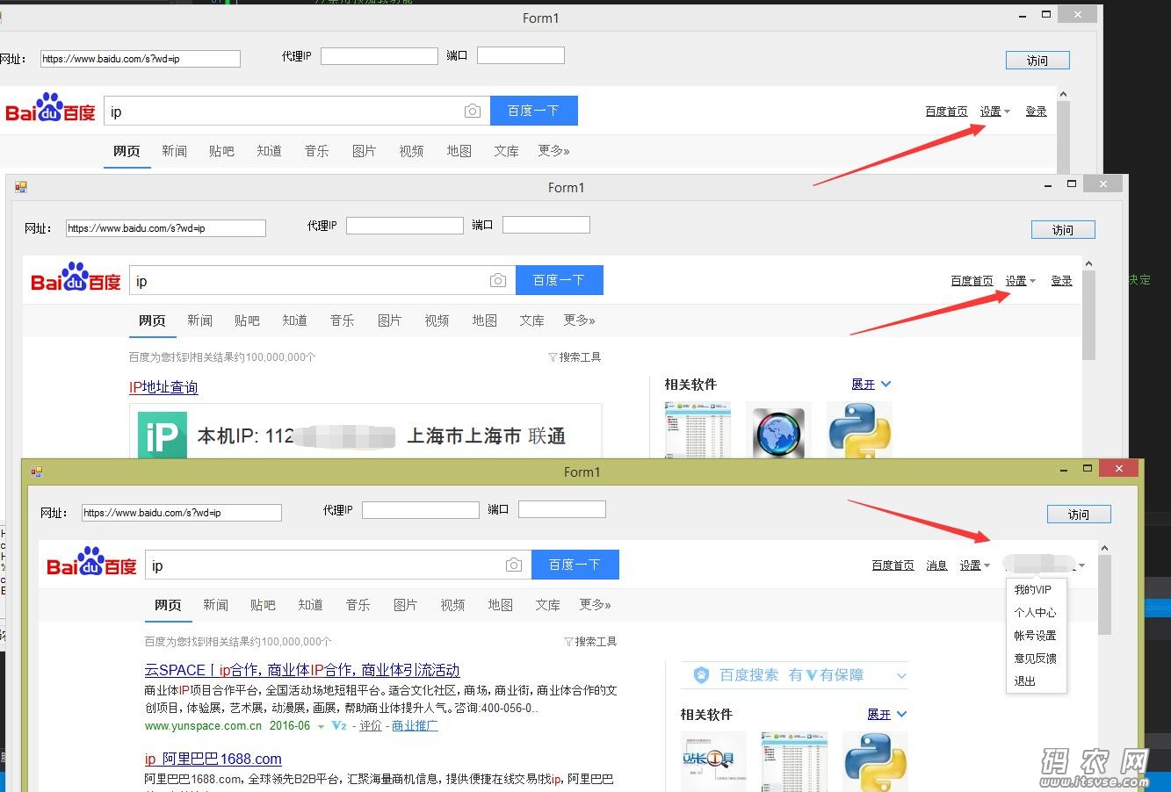
Task: Select 帐号设置 from account menu
Action: tap(1035, 636)
